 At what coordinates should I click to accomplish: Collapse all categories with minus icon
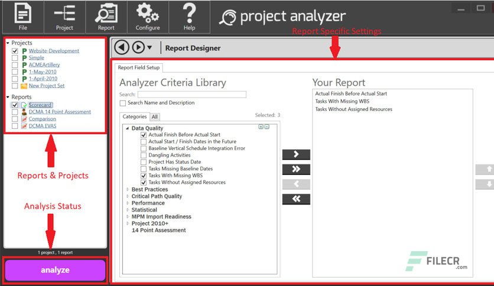pyautogui.click(x=267, y=126)
